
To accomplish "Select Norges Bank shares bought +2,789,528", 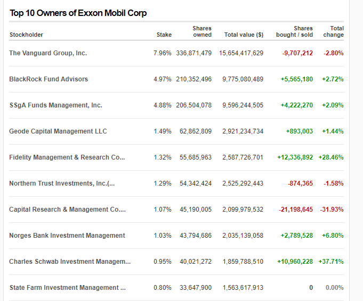I will [x=297, y=236].
